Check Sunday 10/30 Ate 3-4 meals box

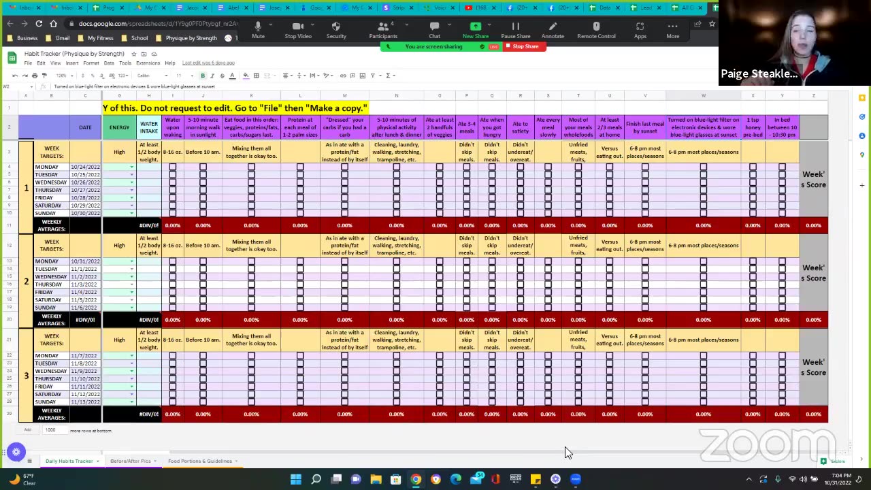467,213
